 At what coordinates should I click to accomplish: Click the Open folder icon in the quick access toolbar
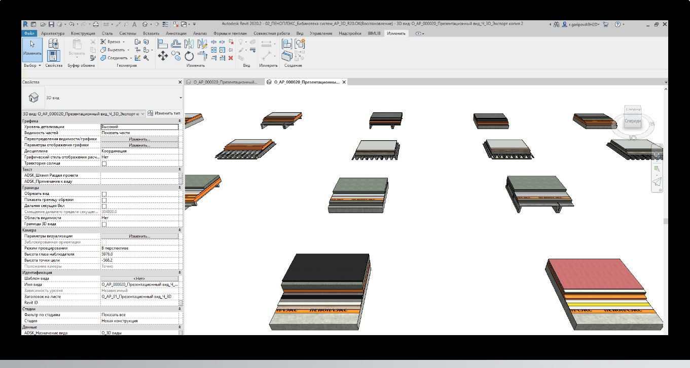[x=44, y=24]
